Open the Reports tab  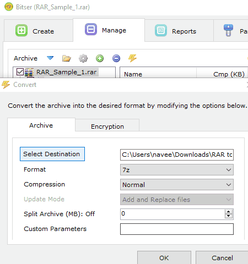(179, 31)
